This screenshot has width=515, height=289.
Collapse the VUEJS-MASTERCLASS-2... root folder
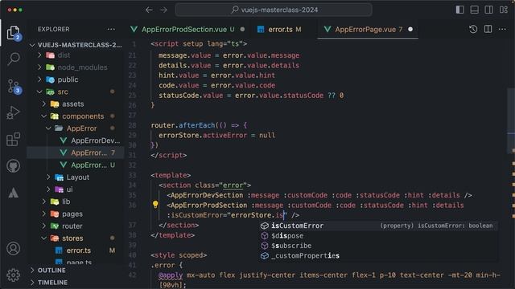pyautogui.click(x=76, y=45)
